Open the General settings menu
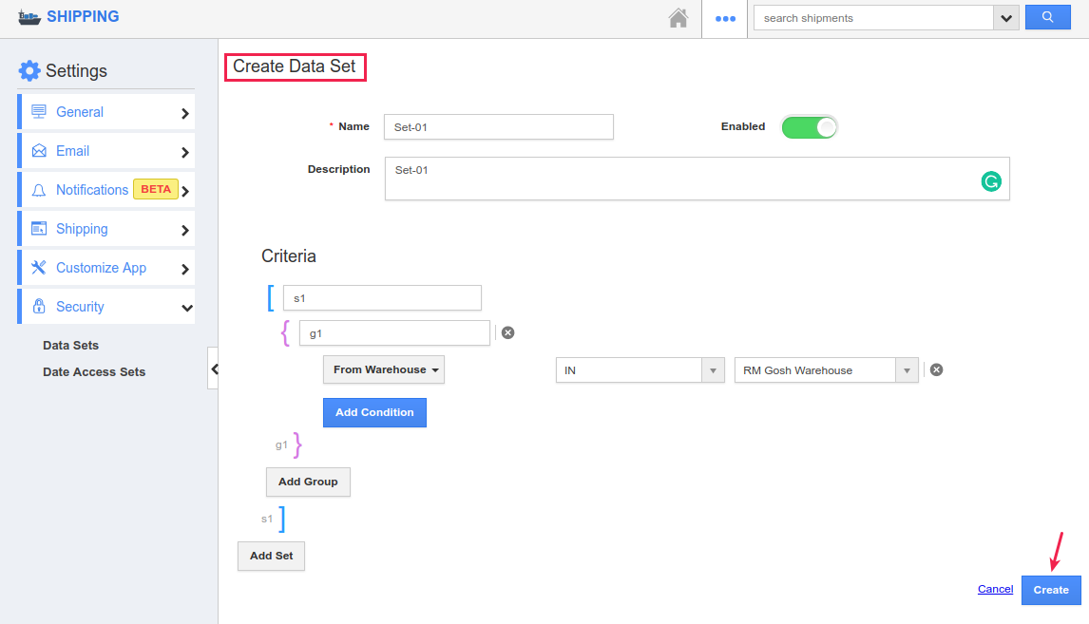Viewport: 1089px width, 624px height. [106, 112]
